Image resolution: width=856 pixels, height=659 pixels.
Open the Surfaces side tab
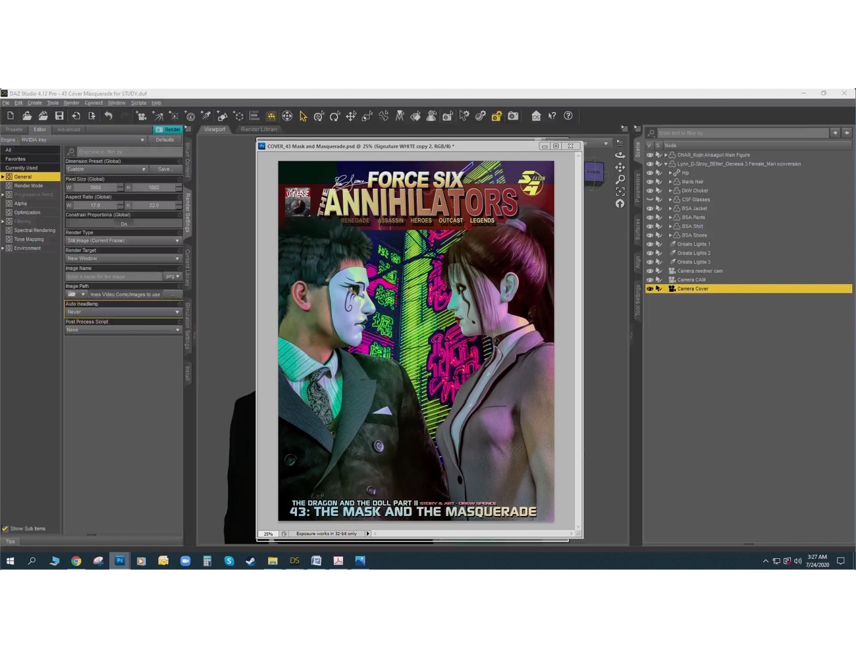[x=637, y=229]
